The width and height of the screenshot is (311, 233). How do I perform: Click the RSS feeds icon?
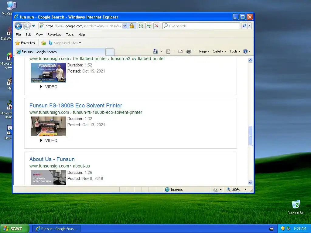[x=168, y=52]
